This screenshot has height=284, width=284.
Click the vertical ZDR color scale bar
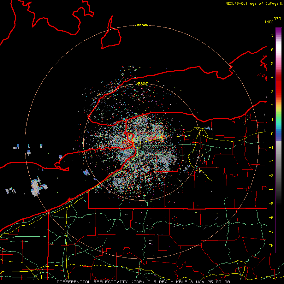(x=279, y=140)
